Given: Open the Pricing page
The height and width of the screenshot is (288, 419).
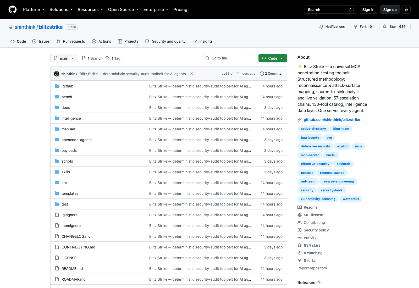Looking at the screenshot, I should pos(180,9).
